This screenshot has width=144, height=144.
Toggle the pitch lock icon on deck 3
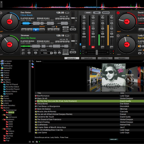click(x=76, y=43)
